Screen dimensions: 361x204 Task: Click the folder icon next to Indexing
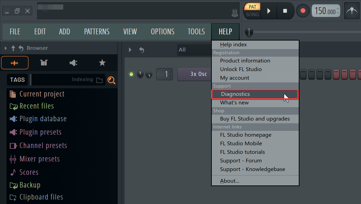(x=99, y=80)
